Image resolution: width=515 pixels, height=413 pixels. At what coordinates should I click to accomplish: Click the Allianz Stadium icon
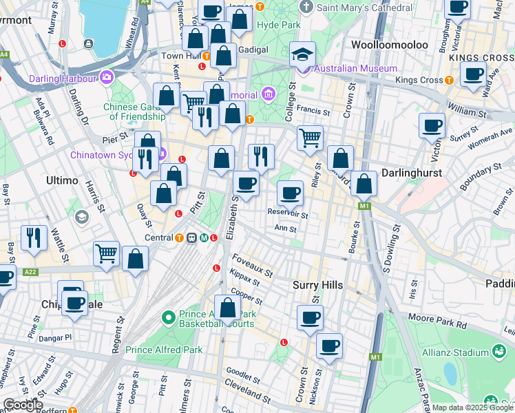coord(498,352)
